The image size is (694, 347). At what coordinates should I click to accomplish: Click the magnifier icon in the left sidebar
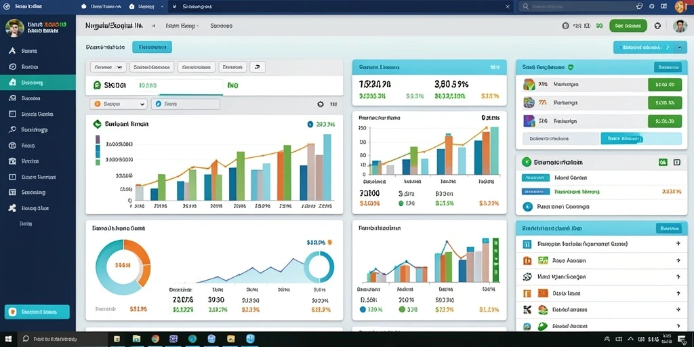(12, 129)
